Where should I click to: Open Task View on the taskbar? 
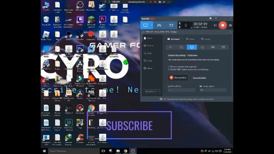click(103, 151)
